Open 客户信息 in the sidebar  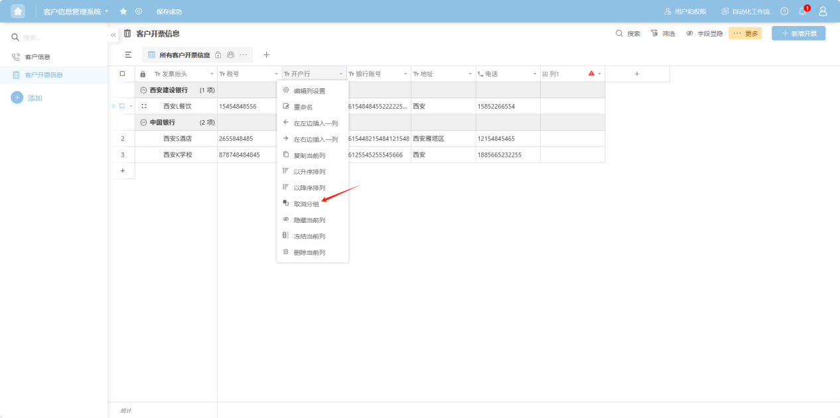tap(38, 57)
